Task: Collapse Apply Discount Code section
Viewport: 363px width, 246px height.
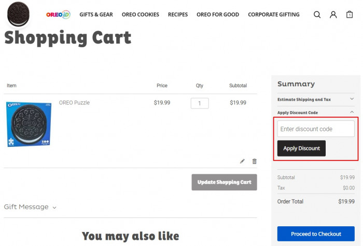Action: coord(316,113)
